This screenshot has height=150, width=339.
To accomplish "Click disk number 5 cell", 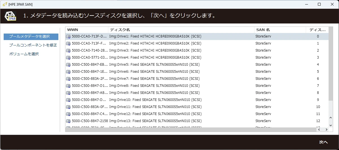I will (x=318, y=72).
